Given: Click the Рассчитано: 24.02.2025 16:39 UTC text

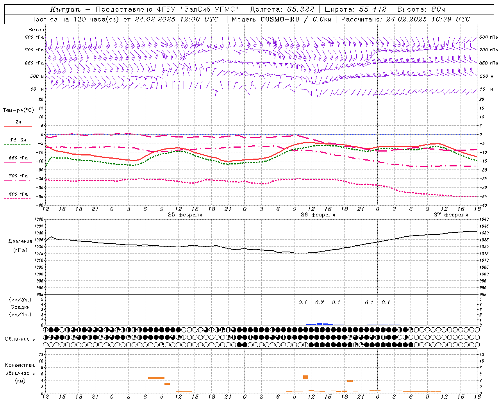Looking at the screenshot, I should 405,19.
